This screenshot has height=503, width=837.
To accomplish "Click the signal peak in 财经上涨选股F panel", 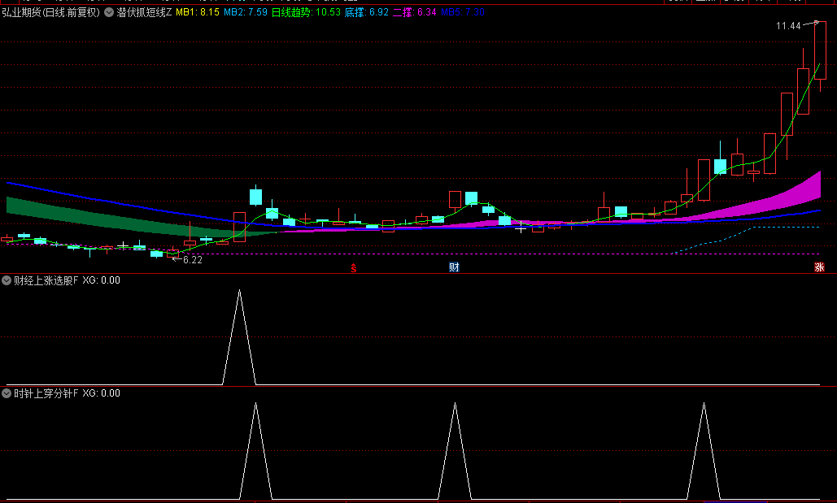I will (239, 291).
